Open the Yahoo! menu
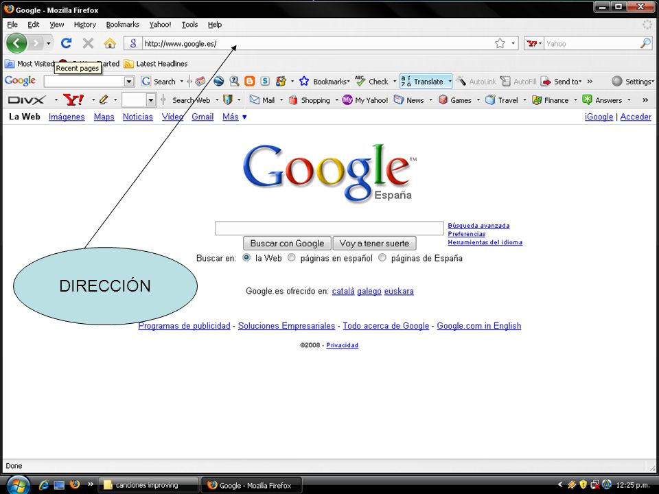 click(x=160, y=25)
